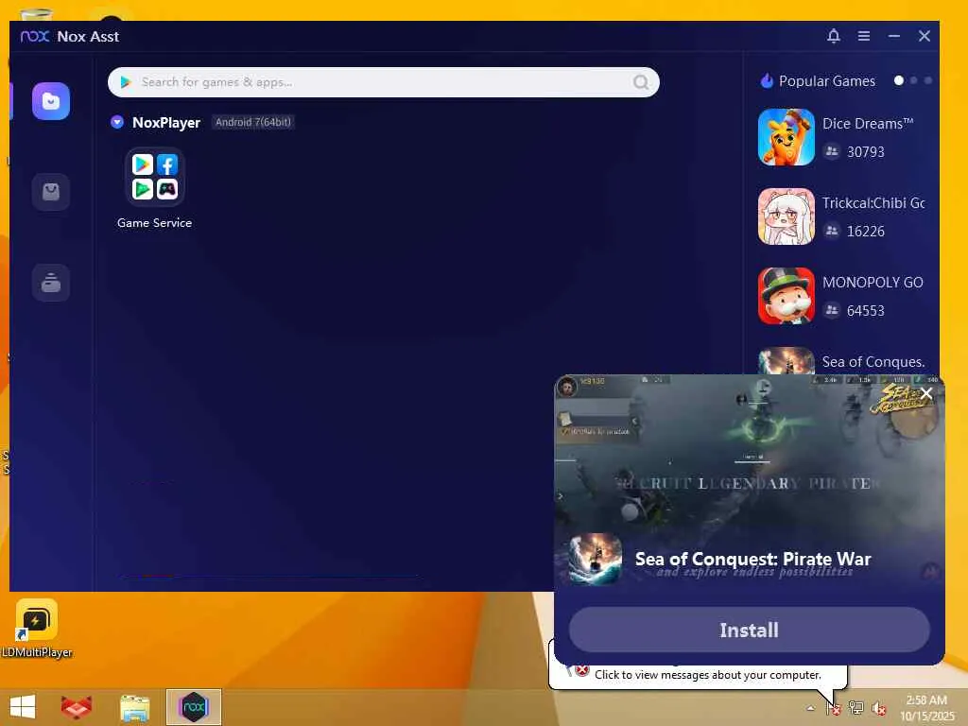Click the Android 7(64bit) badge

click(252, 122)
